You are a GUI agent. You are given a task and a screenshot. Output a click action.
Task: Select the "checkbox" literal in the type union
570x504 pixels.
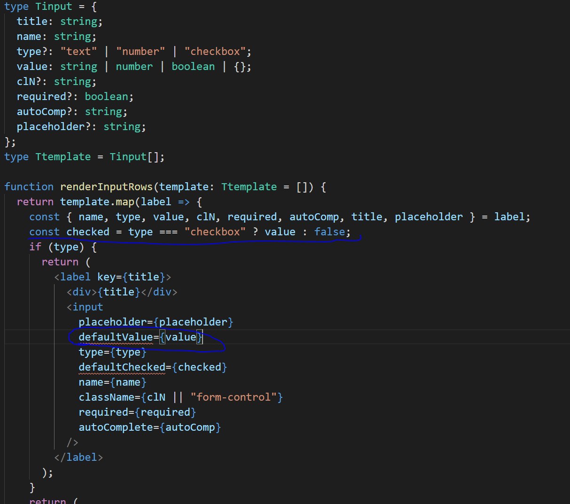[215, 52]
